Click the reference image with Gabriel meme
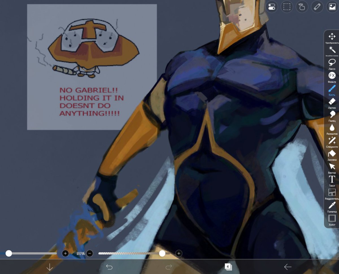 [x=92, y=67]
